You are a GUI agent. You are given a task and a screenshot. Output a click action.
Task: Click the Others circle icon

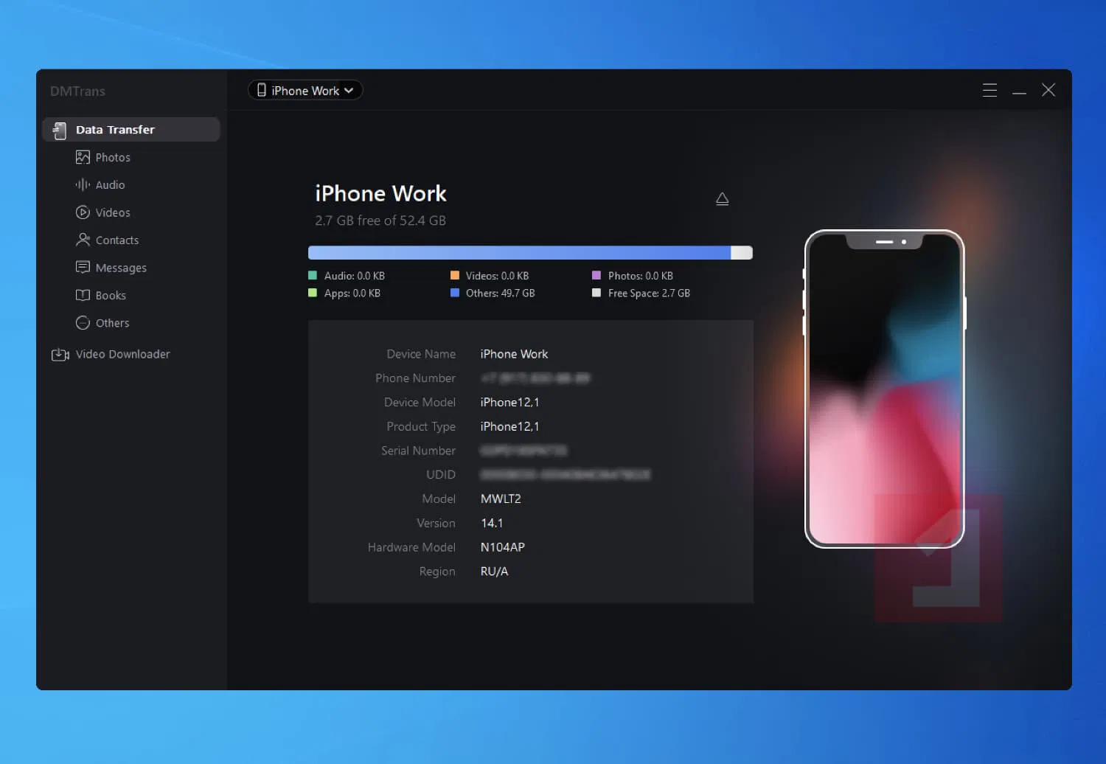click(x=83, y=323)
